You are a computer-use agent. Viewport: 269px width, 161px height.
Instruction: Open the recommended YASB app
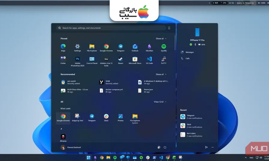(109, 82)
